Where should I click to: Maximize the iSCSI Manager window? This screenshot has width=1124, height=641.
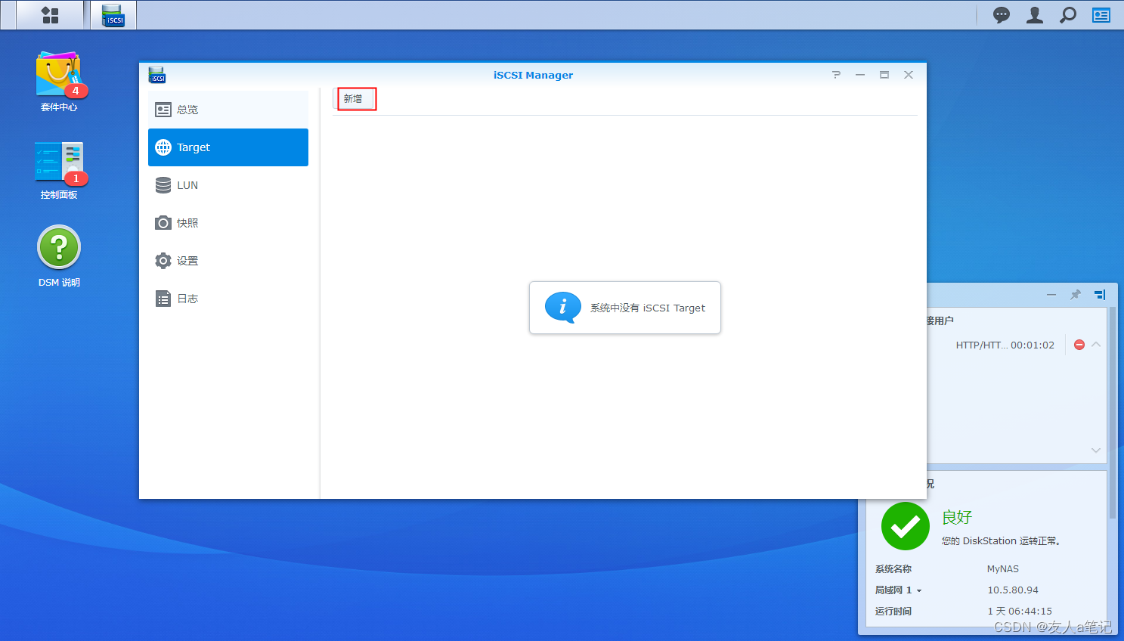[884, 75]
